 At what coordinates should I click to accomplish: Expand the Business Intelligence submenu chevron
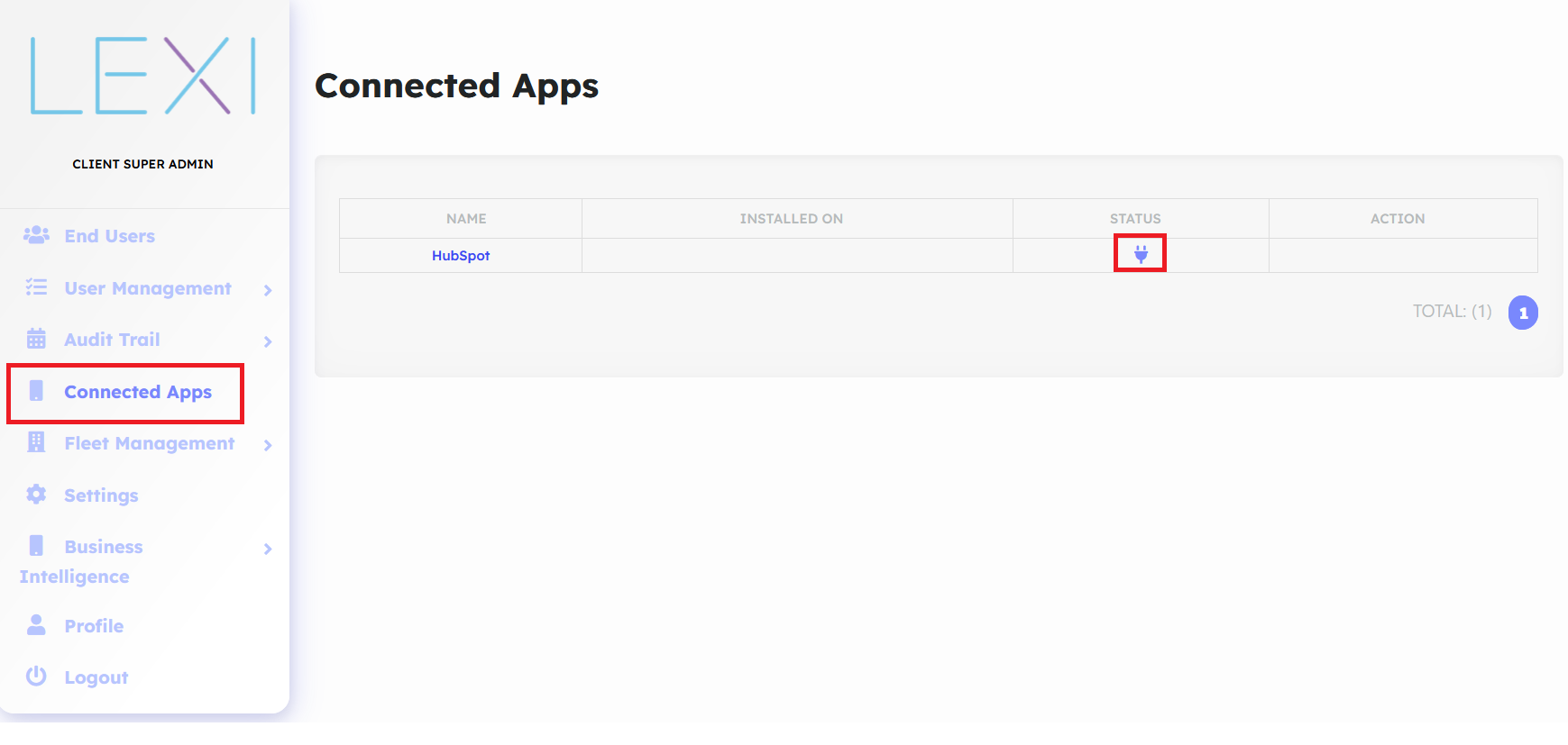(268, 549)
